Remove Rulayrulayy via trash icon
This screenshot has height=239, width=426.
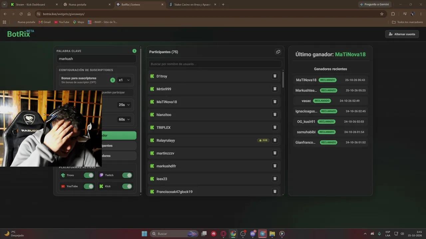[x=275, y=140]
